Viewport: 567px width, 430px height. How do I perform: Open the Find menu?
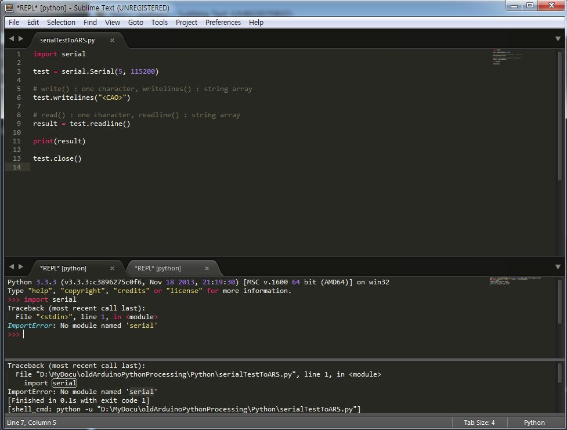90,23
